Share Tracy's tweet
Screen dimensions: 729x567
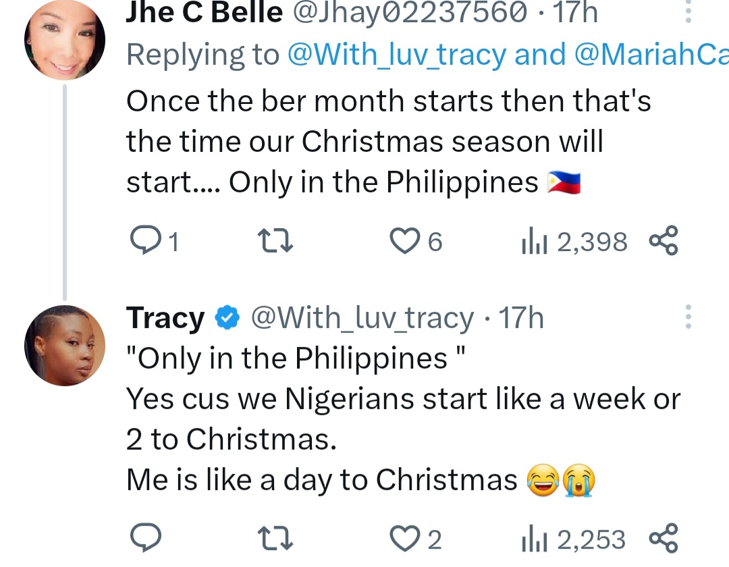point(662,538)
